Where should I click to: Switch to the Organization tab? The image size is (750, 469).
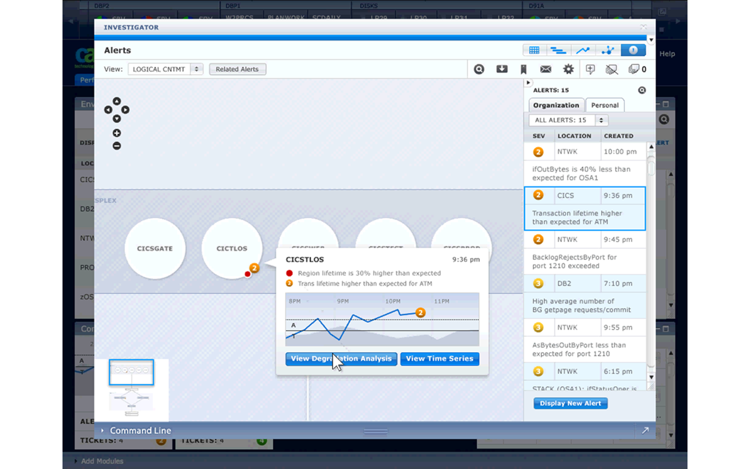click(x=556, y=105)
